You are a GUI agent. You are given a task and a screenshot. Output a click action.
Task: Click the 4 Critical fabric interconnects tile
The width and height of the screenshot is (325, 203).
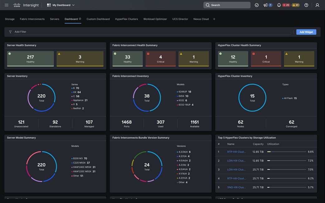click(161, 59)
